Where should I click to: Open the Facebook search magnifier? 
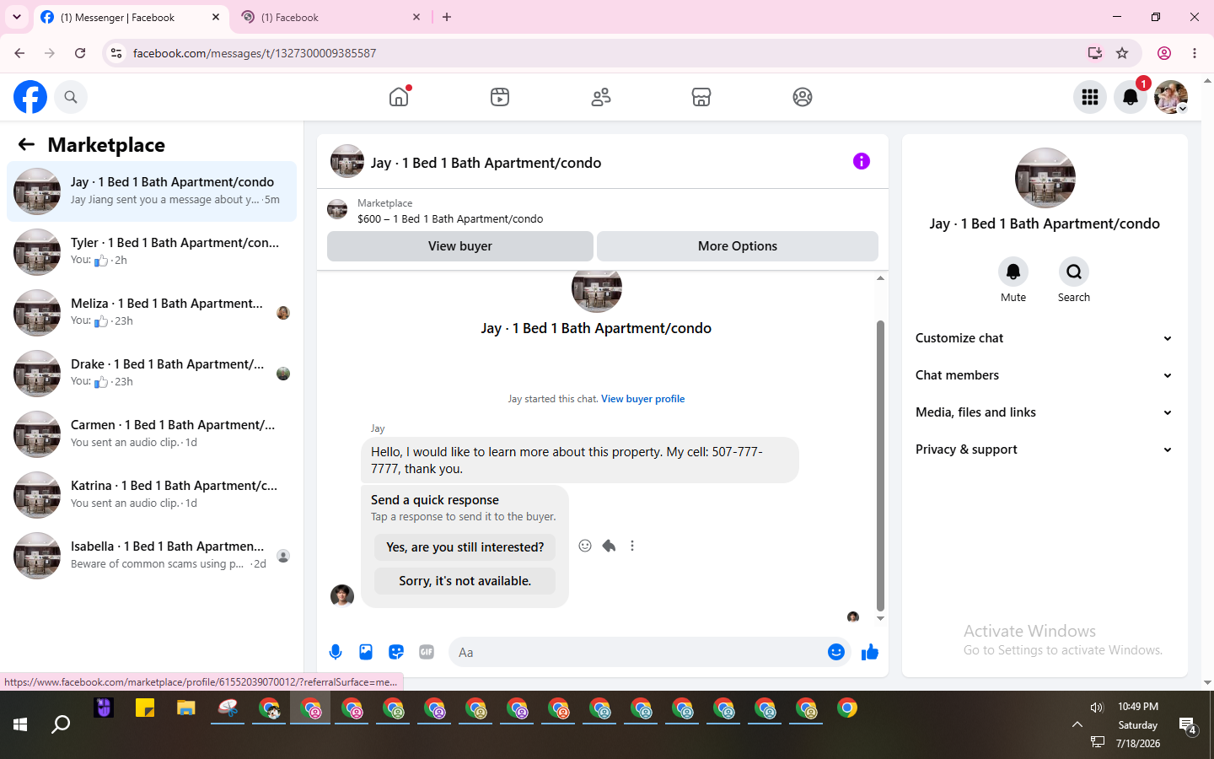(71, 97)
